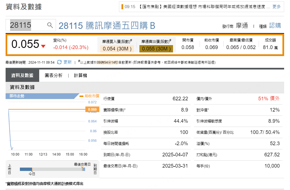Click the 認購 warrant type link

pyautogui.click(x=275, y=26)
